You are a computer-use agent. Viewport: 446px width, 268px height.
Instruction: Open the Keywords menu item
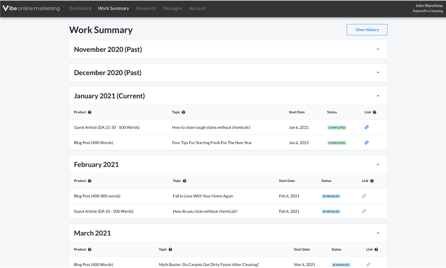[146, 8]
